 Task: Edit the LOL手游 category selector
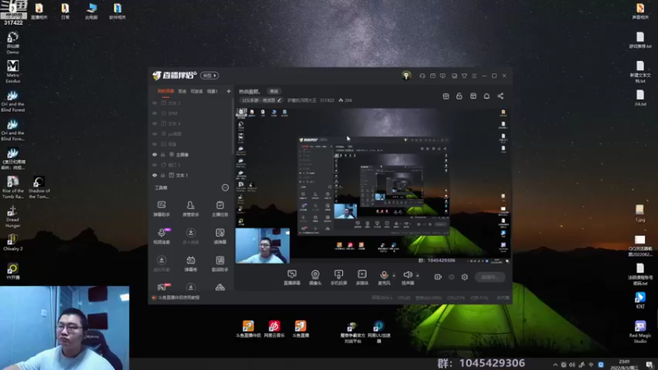tap(261, 100)
